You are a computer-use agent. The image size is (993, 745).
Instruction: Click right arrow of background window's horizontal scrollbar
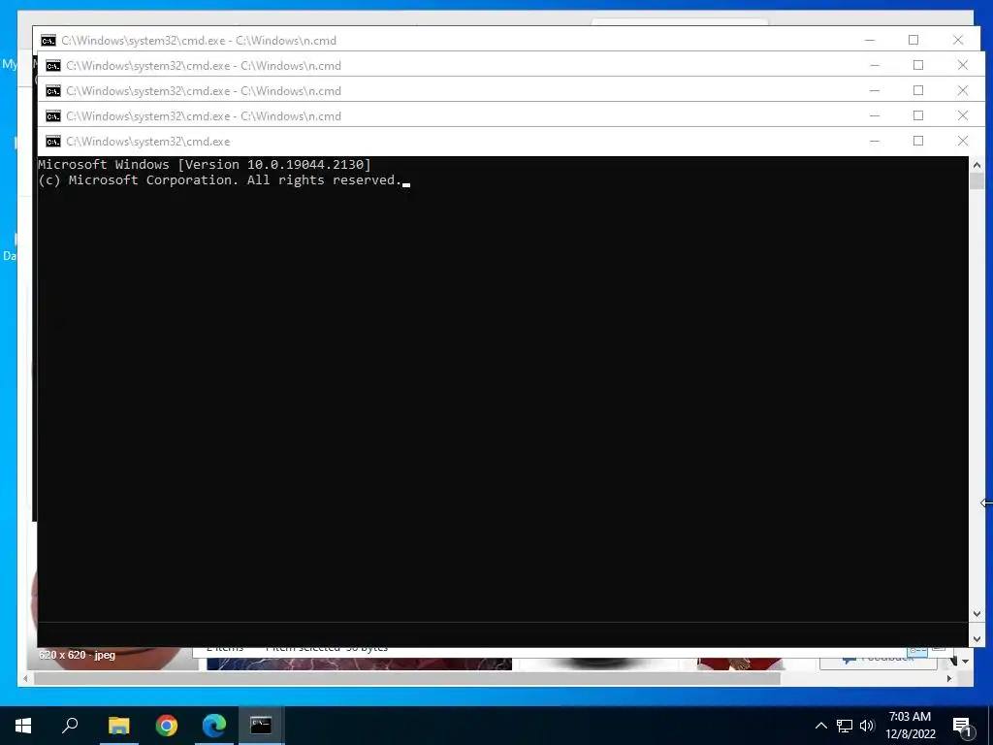(x=949, y=678)
